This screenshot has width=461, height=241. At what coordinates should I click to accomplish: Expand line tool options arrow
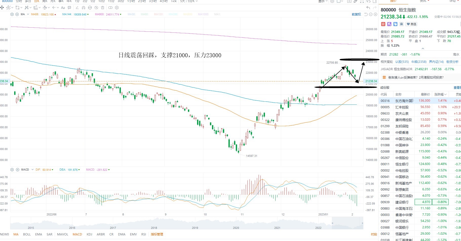click(12, 8)
